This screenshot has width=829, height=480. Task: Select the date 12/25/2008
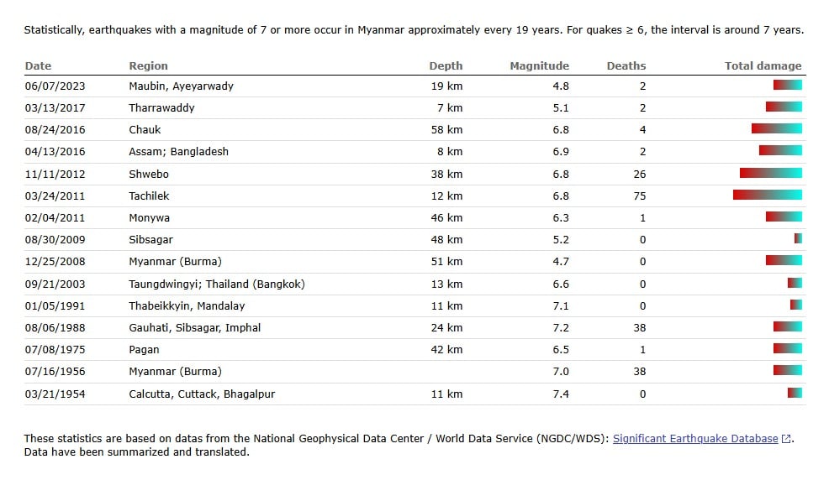click(x=55, y=261)
